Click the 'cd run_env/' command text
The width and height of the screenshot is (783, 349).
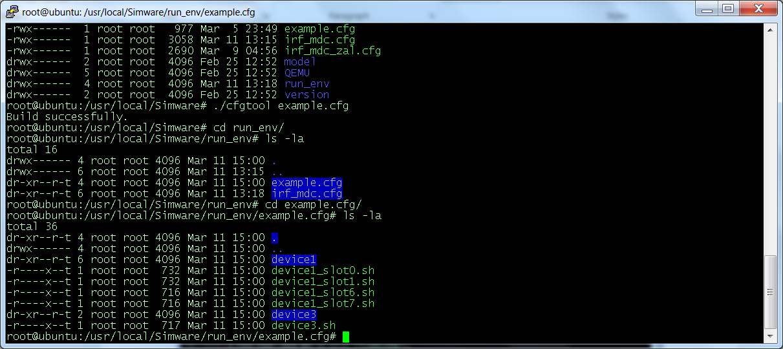[248, 128]
